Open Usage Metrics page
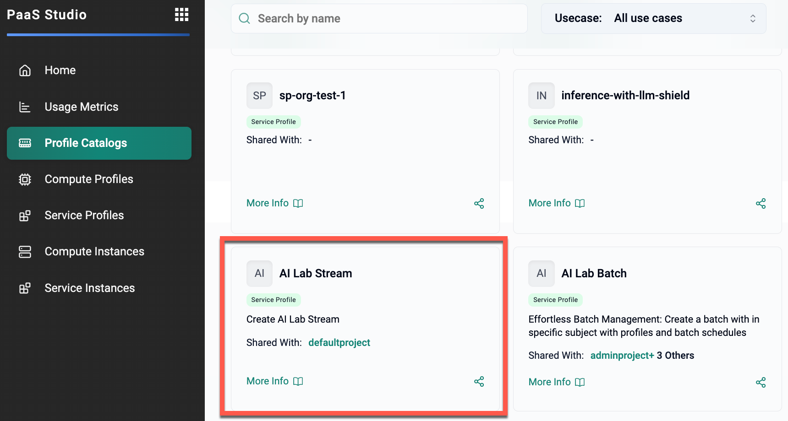This screenshot has height=421, width=788. (x=81, y=107)
